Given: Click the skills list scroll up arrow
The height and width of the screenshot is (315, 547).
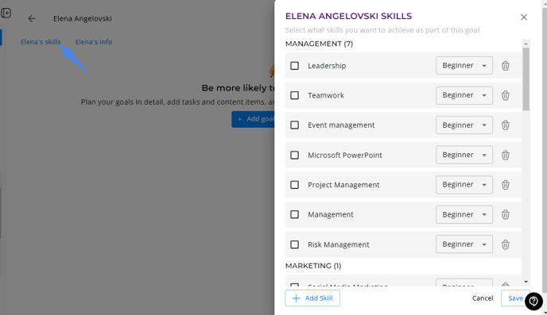Looking at the screenshot, I should pyautogui.click(x=526, y=44).
